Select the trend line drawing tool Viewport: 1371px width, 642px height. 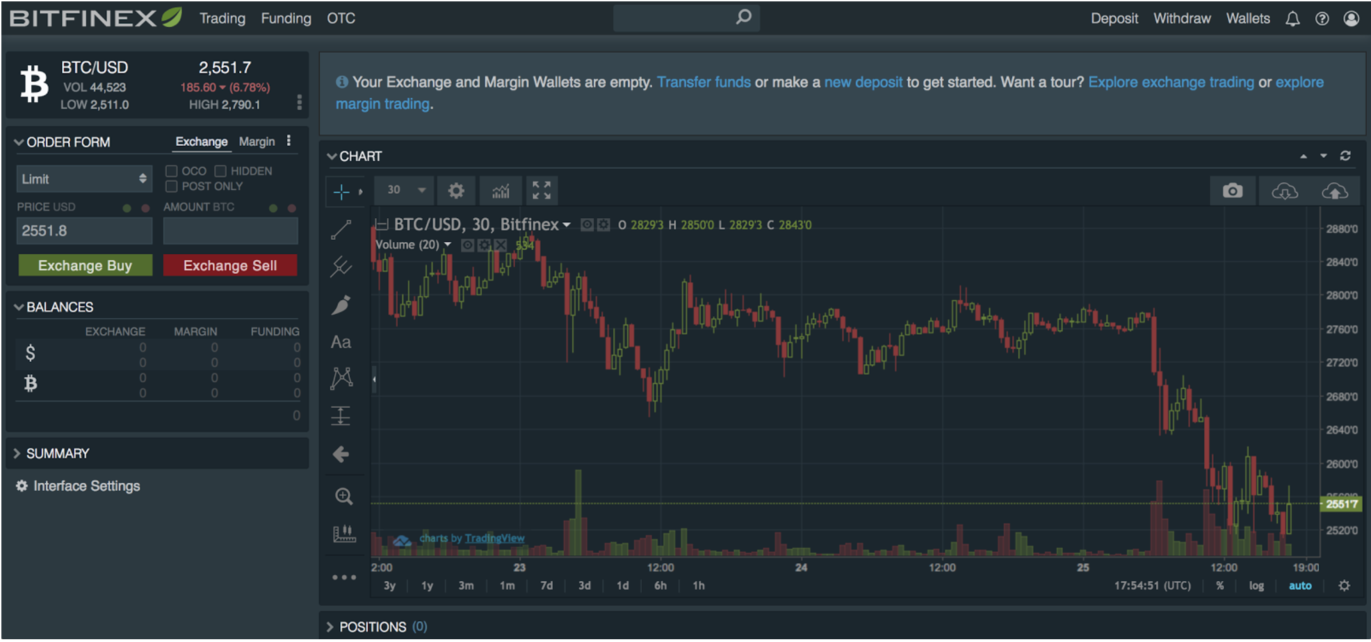(341, 229)
